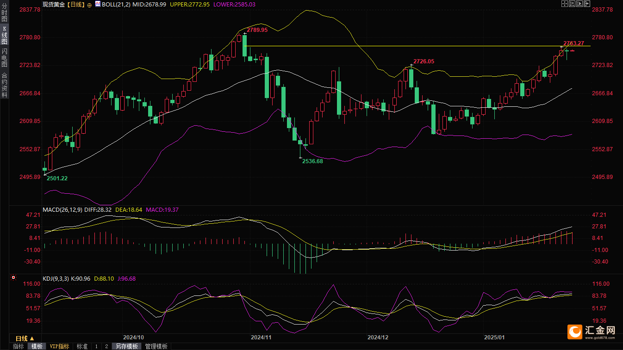Click the 2726.05 peak price label
Screen dimensions: 623x350
(424, 61)
